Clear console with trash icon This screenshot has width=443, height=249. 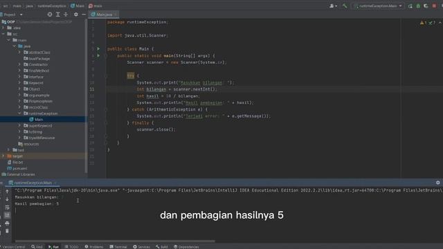8,231
